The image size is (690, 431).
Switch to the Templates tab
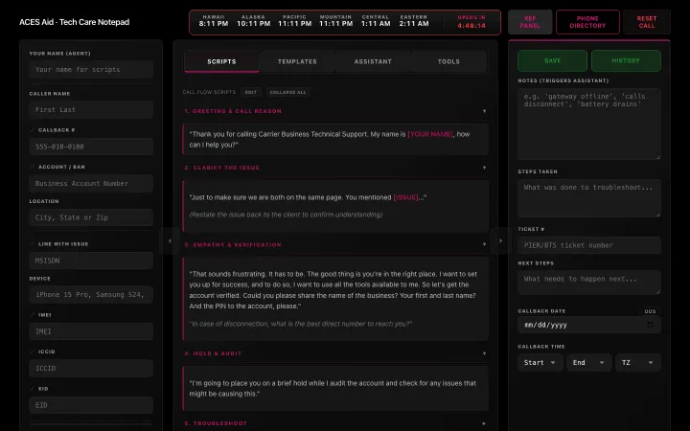coord(297,61)
